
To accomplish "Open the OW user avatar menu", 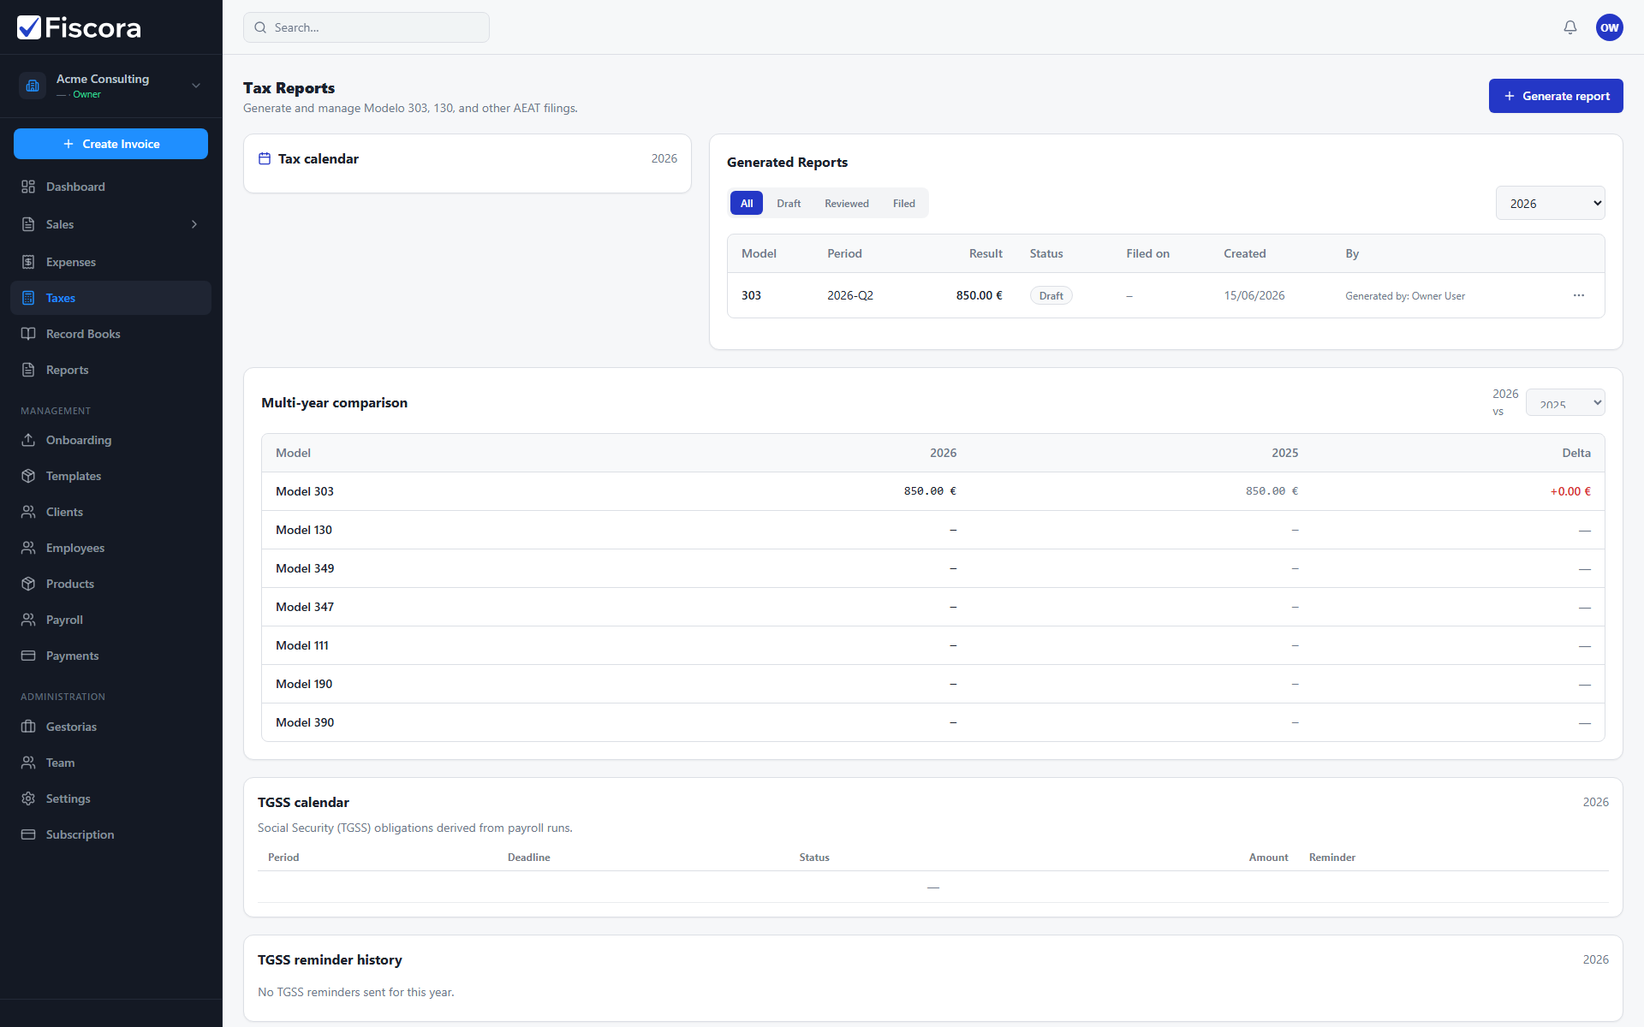I will click(x=1610, y=27).
